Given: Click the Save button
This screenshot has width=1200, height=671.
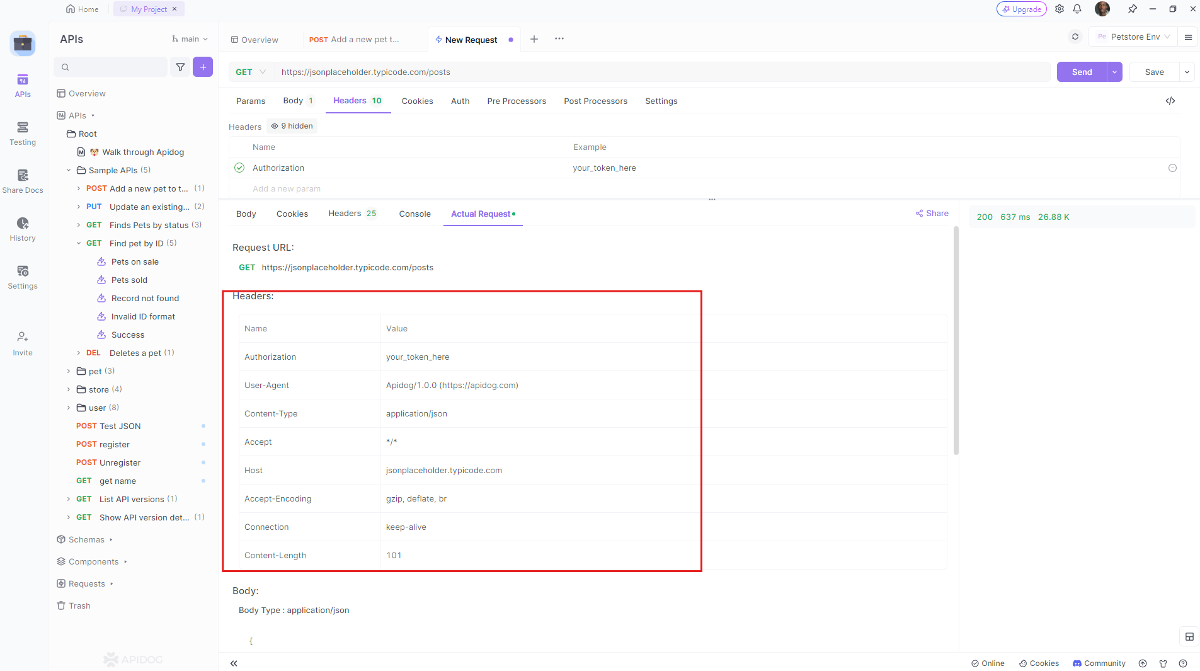Looking at the screenshot, I should point(1154,72).
